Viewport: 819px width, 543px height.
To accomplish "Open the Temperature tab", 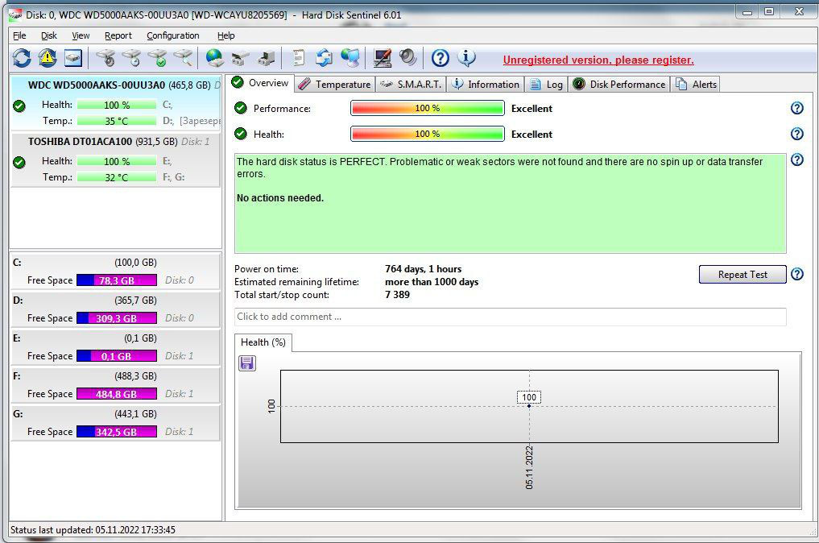I will pyautogui.click(x=334, y=84).
